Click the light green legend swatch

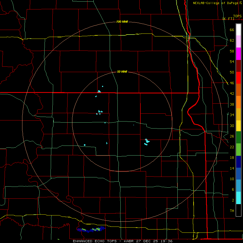[238, 150]
